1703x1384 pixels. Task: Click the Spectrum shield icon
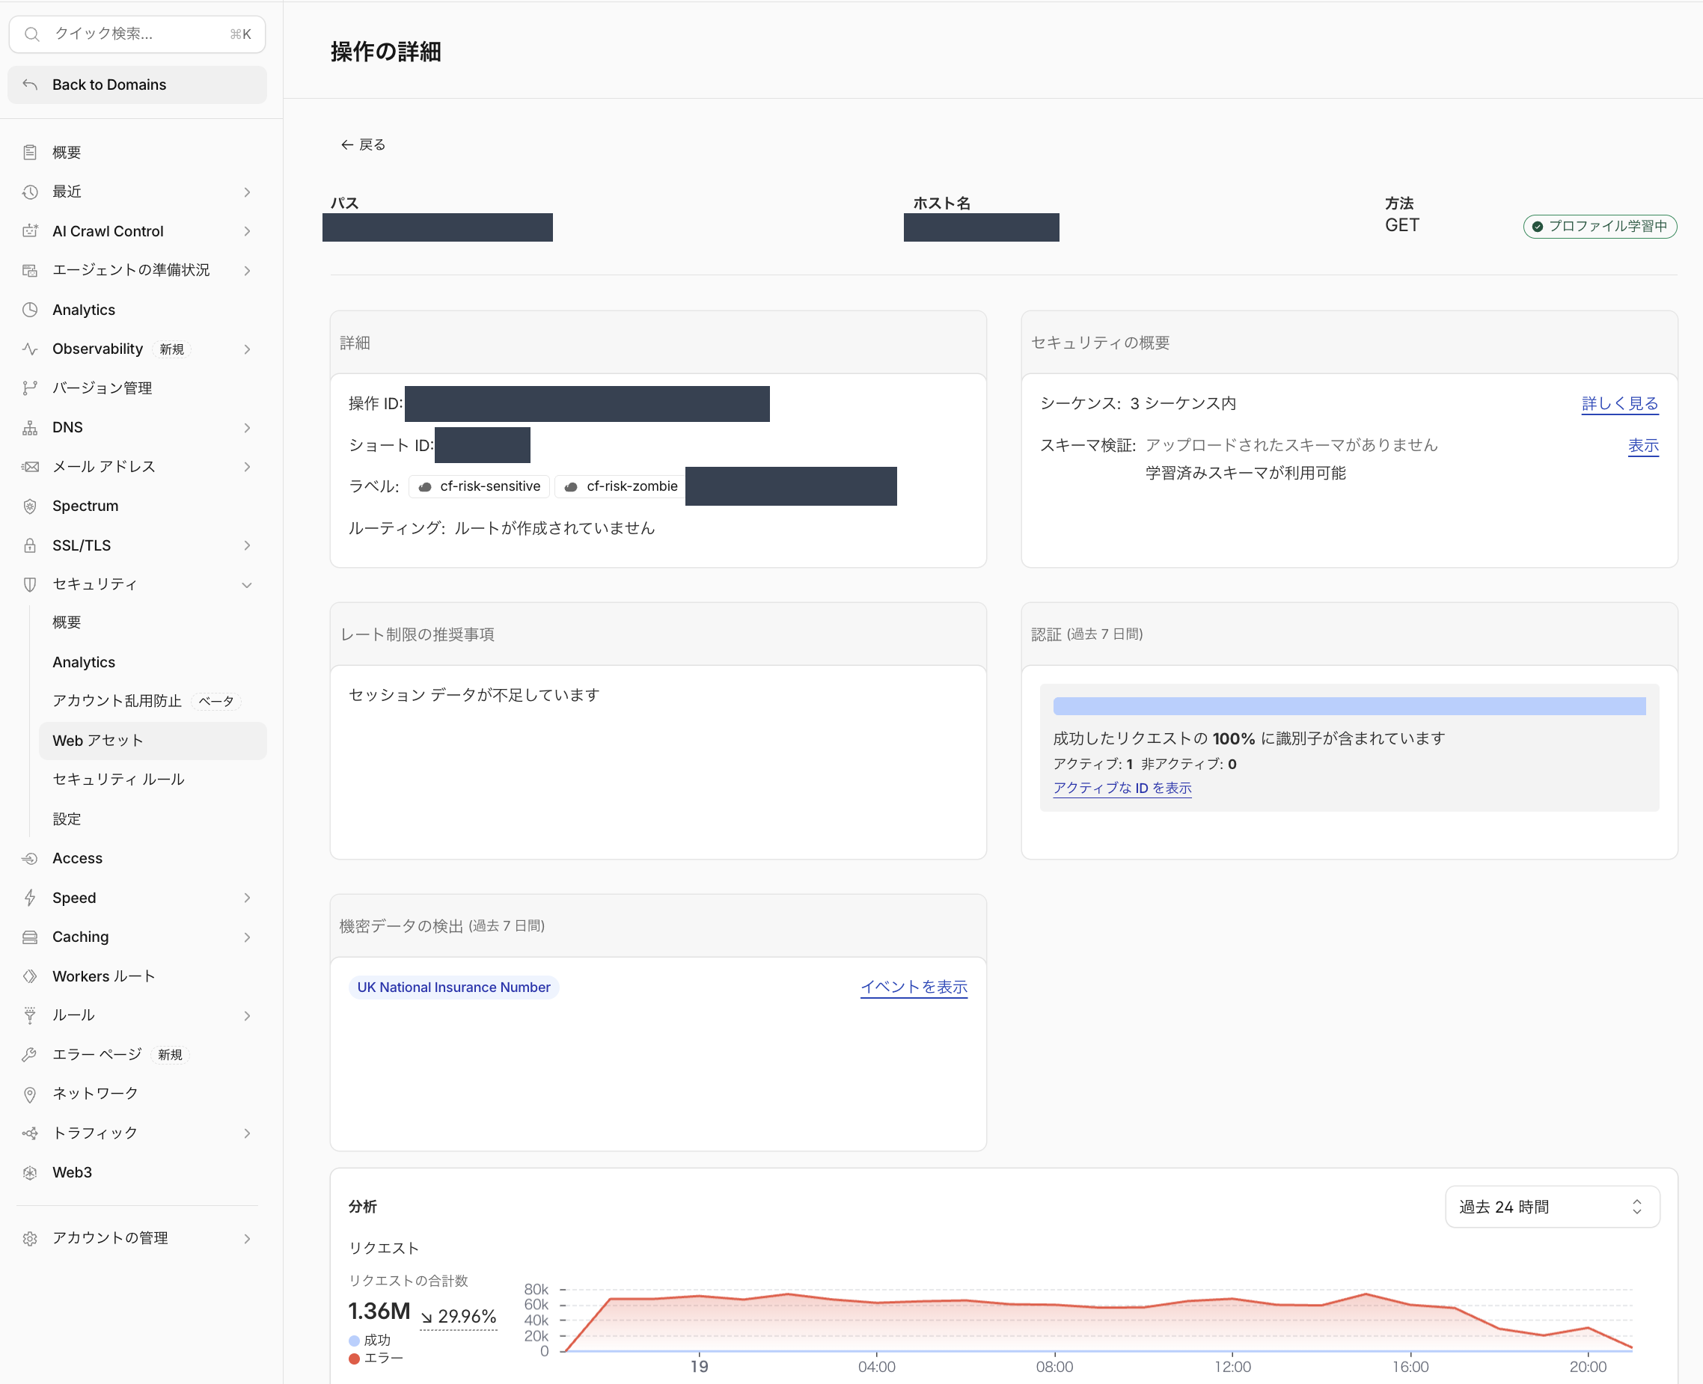pyautogui.click(x=30, y=506)
